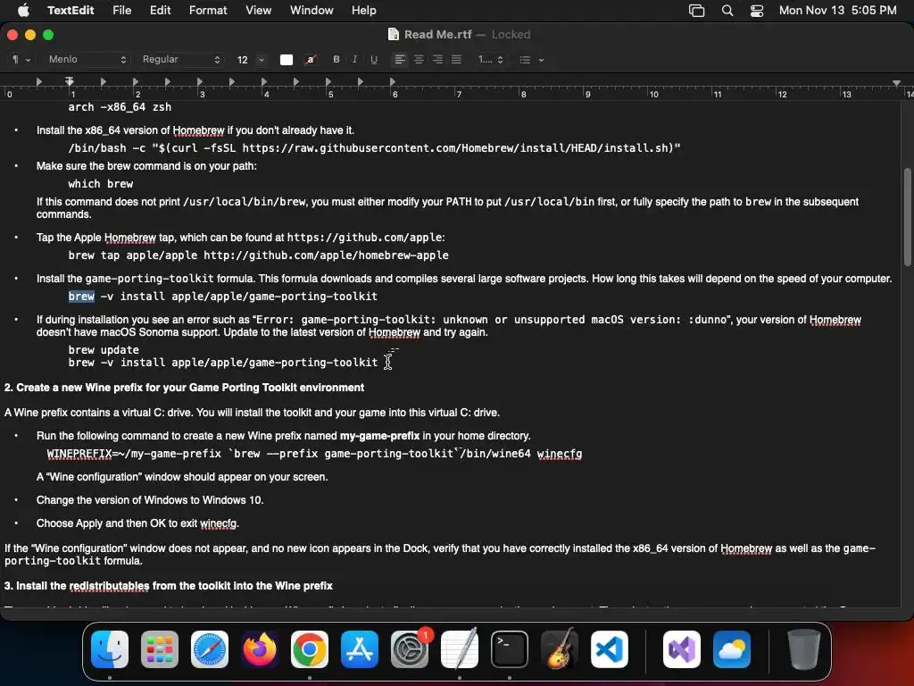Image resolution: width=914 pixels, height=686 pixels.
Task: Click the document icon in title bar
Action: pos(394,35)
